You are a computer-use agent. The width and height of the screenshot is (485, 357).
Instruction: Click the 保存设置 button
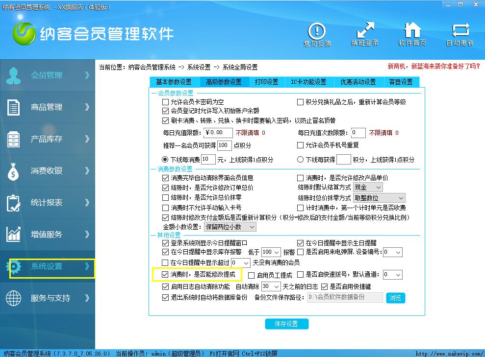pyautogui.click(x=287, y=324)
